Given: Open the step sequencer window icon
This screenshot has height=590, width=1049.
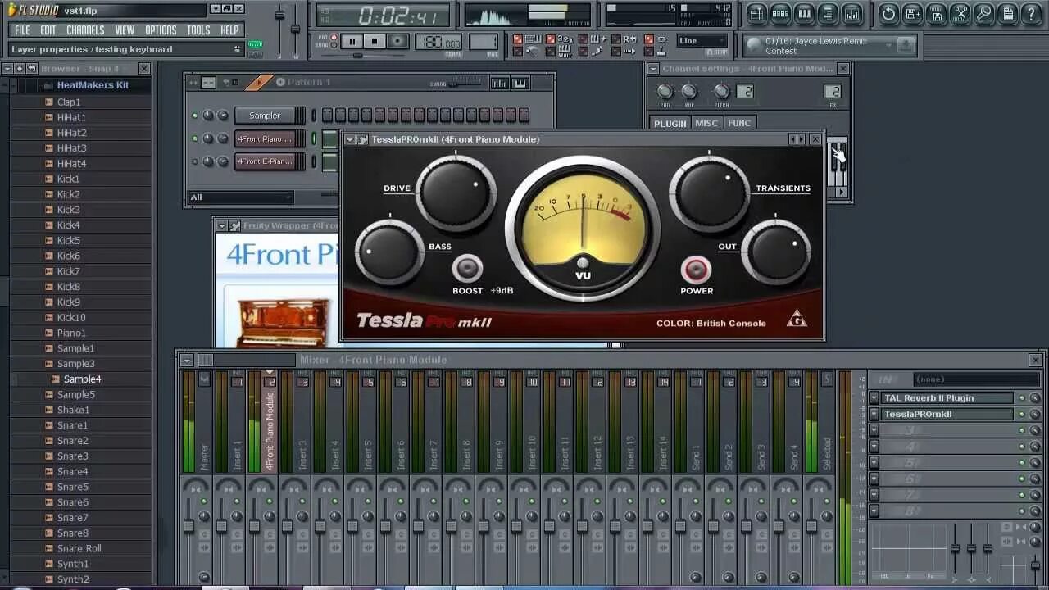Looking at the screenshot, I should [x=780, y=14].
